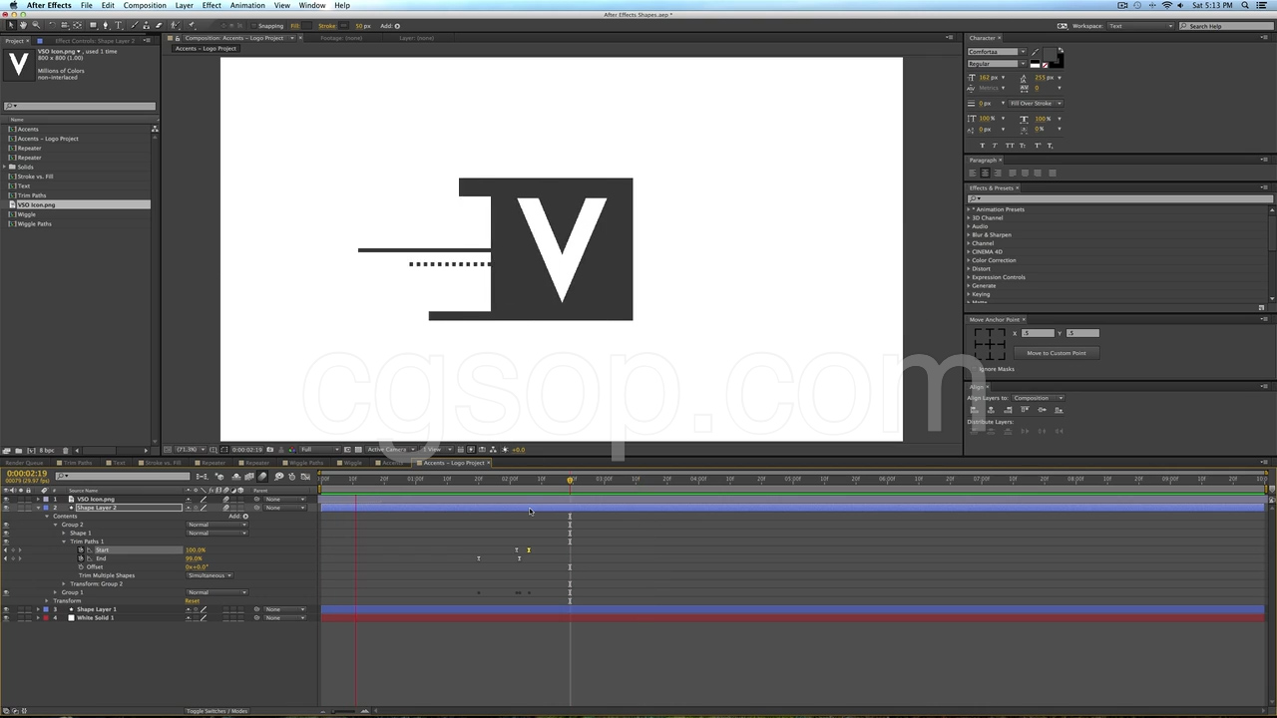Select the current time indicator marker
This screenshot has height=718, width=1277.
pyautogui.click(x=571, y=480)
